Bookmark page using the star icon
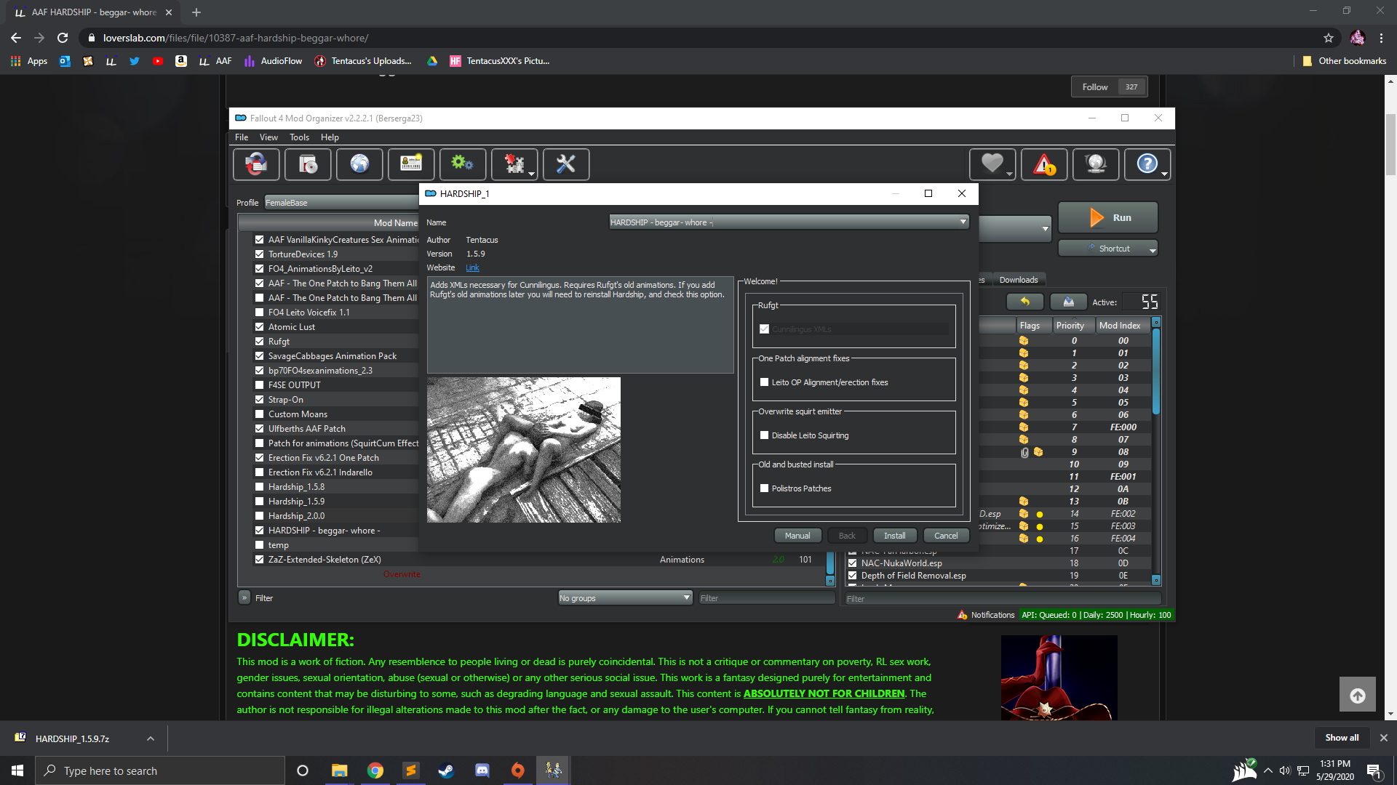 [x=1329, y=38]
